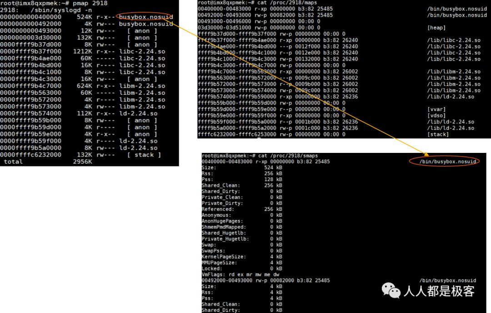Select the 'Pss: 128 kB' line
Viewport: 491px width, 313px height.
coord(242,179)
